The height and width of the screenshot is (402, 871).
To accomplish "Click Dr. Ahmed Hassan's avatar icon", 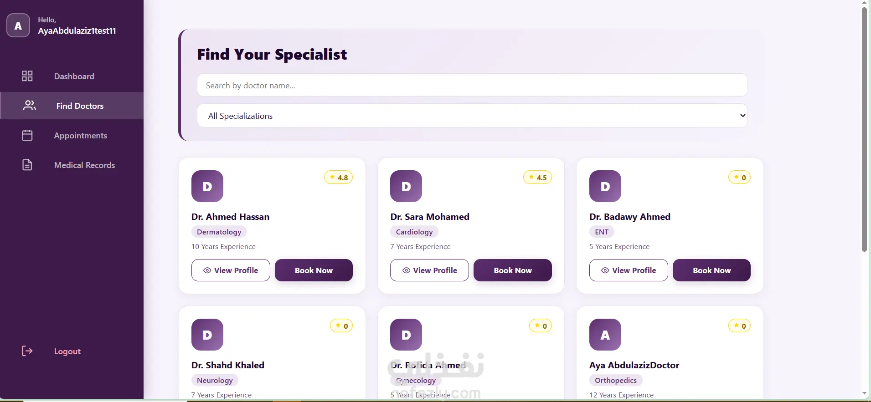I will click(207, 186).
